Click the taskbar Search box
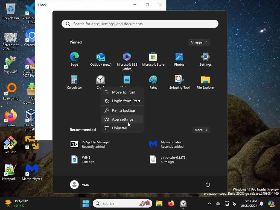 click(122, 203)
